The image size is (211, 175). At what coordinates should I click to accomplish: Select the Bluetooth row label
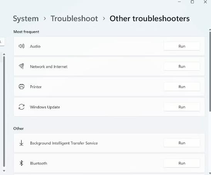(x=39, y=163)
